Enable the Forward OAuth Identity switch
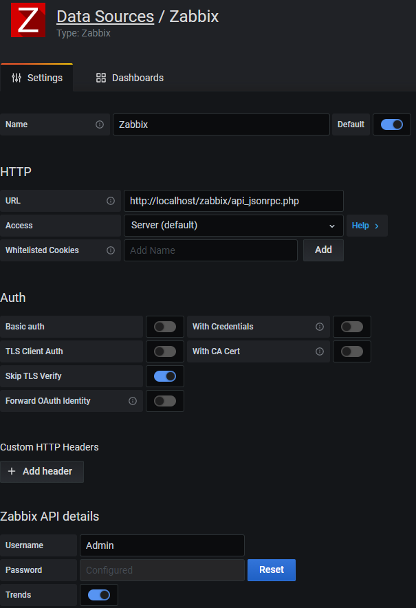Screen dimensions: 416x608 pyautogui.click(x=165, y=402)
